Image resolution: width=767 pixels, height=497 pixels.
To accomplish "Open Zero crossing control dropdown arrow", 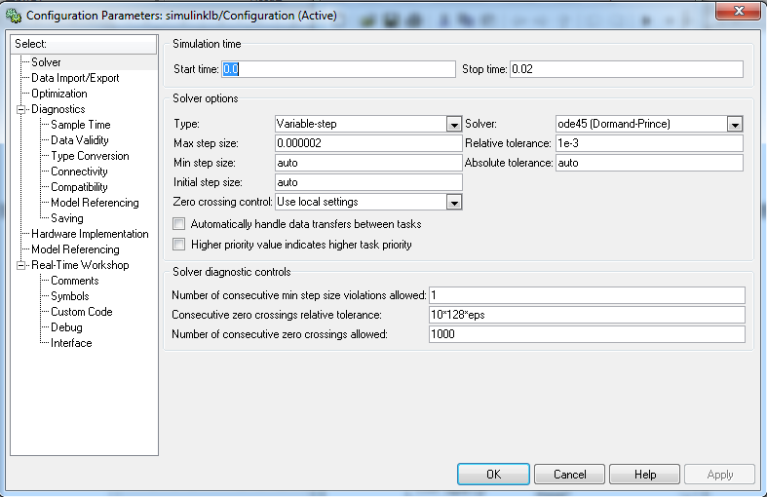I will tap(454, 203).
